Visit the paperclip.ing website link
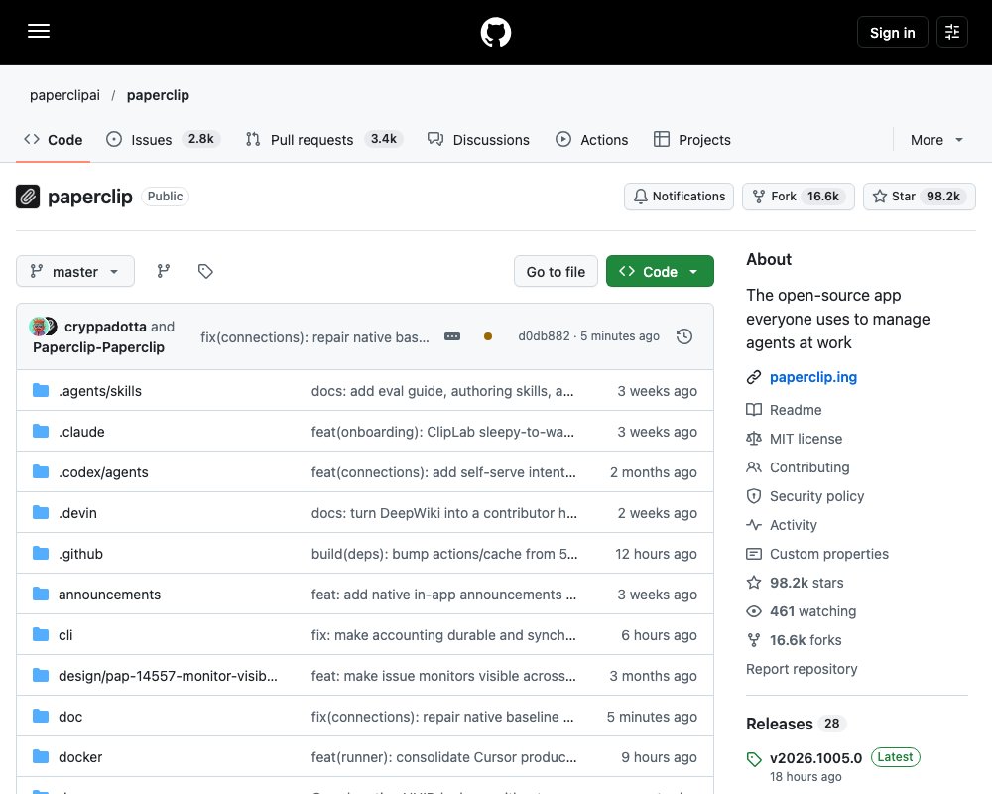The width and height of the screenshot is (992, 794). (x=813, y=377)
